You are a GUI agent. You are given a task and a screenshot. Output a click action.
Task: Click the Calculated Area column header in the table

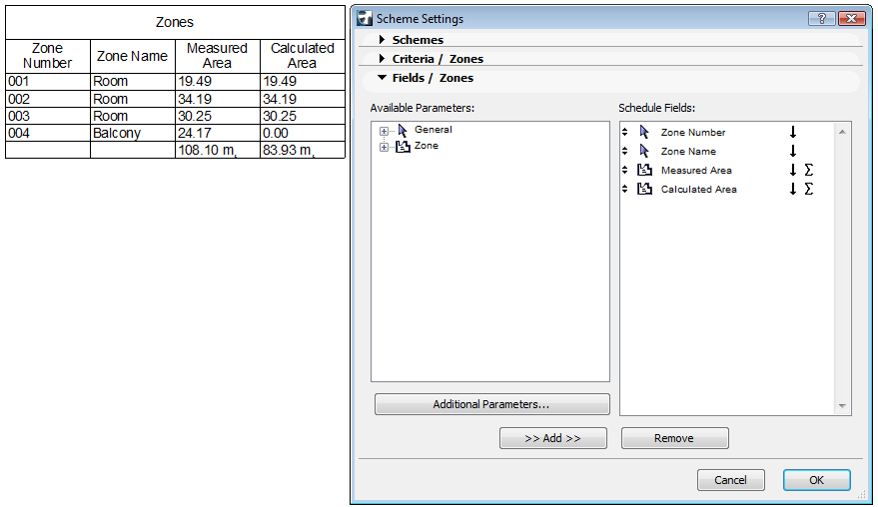[303, 56]
